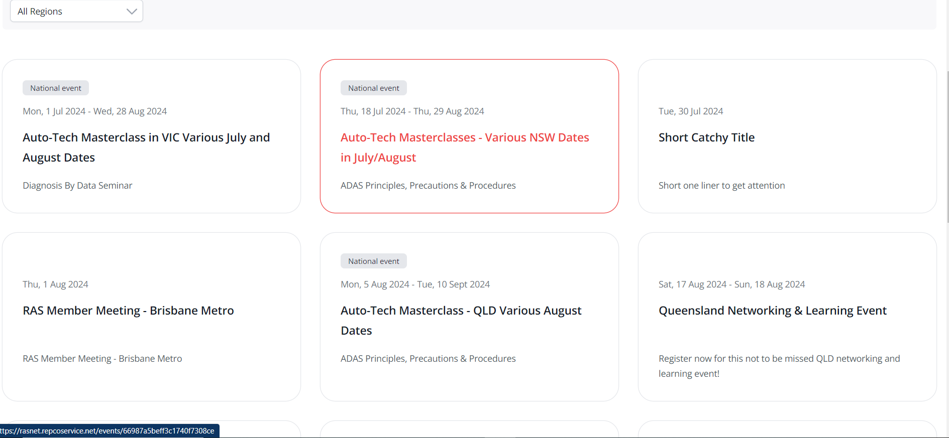The width and height of the screenshot is (949, 438).
Task: Click the Diagnosis By Data Seminar description
Action: (x=77, y=186)
